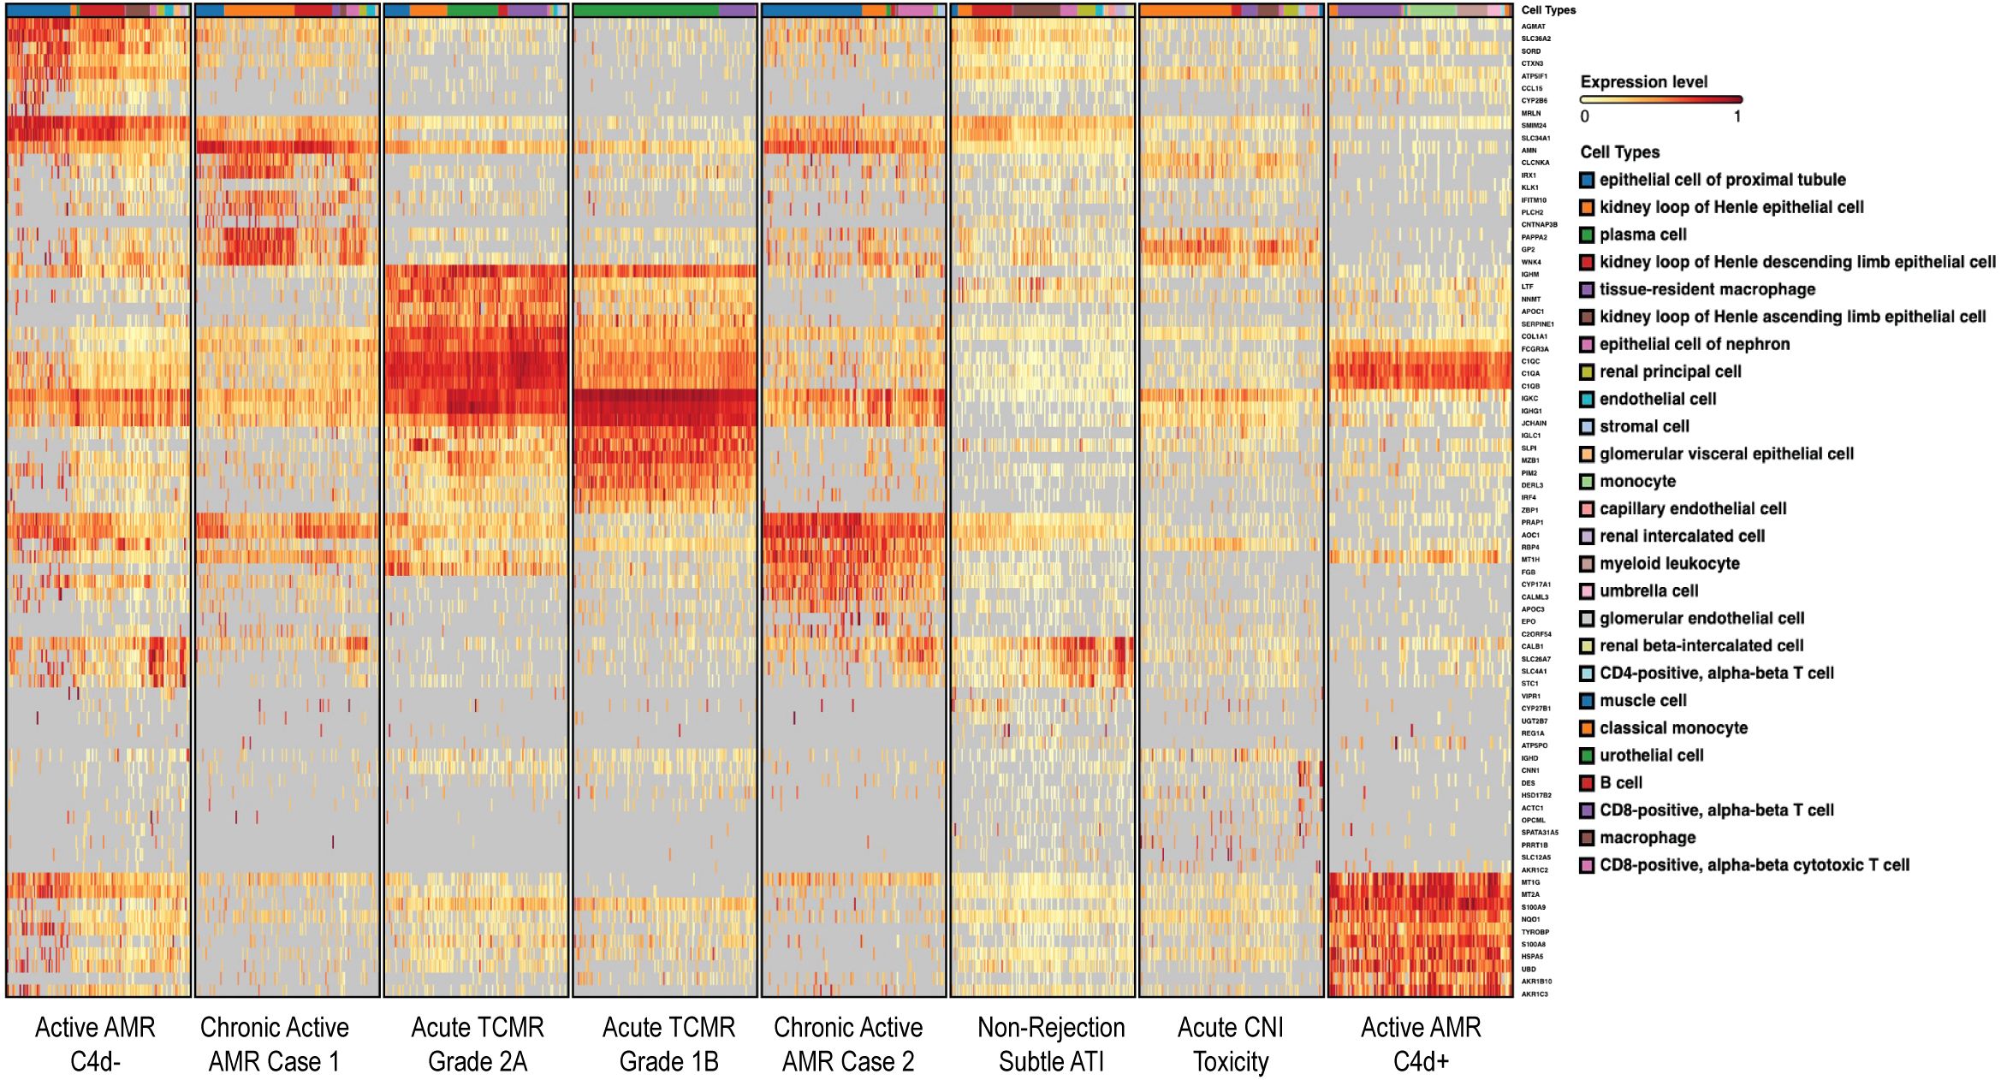Click the renal principal cell swatch
Image resolution: width=2001 pixels, height=1080 pixels.
coord(1587,371)
